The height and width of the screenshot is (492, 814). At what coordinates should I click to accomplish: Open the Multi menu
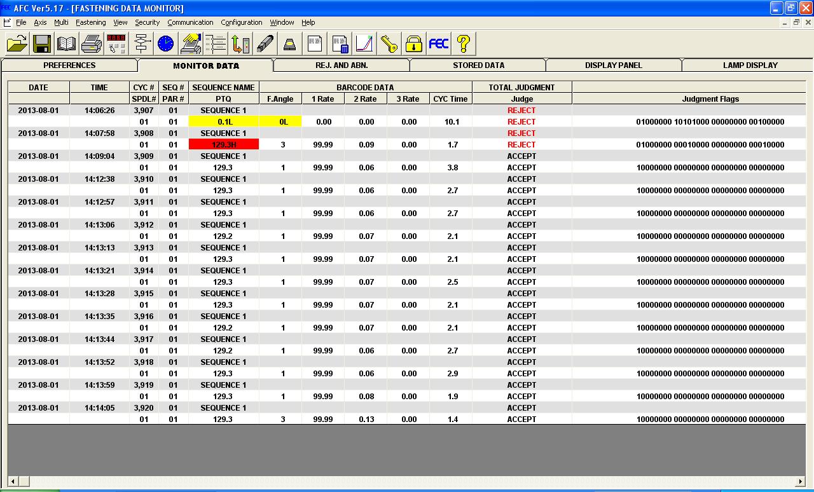61,22
